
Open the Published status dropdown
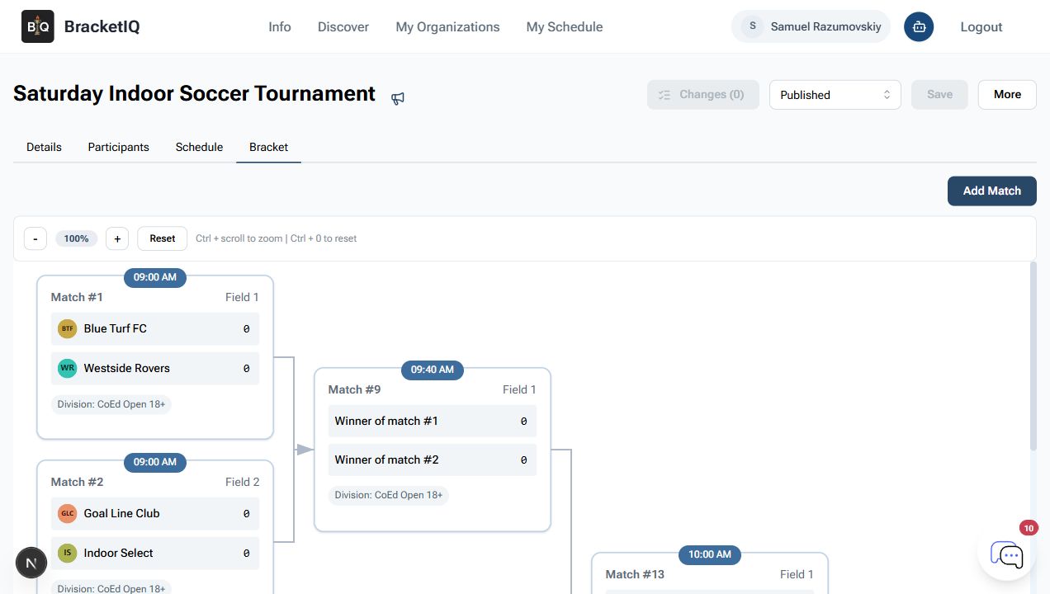[x=835, y=95]
